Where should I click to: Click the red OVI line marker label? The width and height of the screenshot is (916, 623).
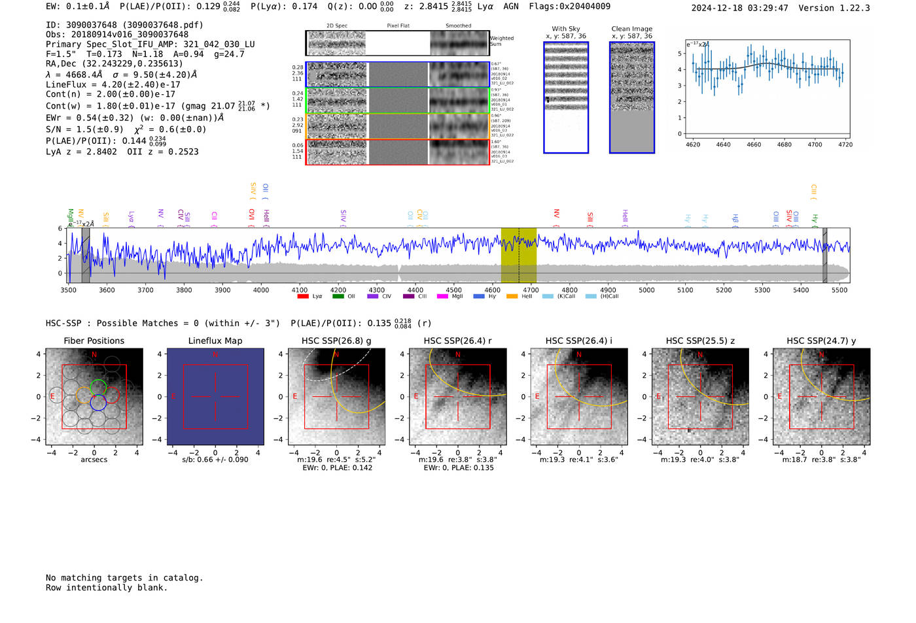[251, 217]
